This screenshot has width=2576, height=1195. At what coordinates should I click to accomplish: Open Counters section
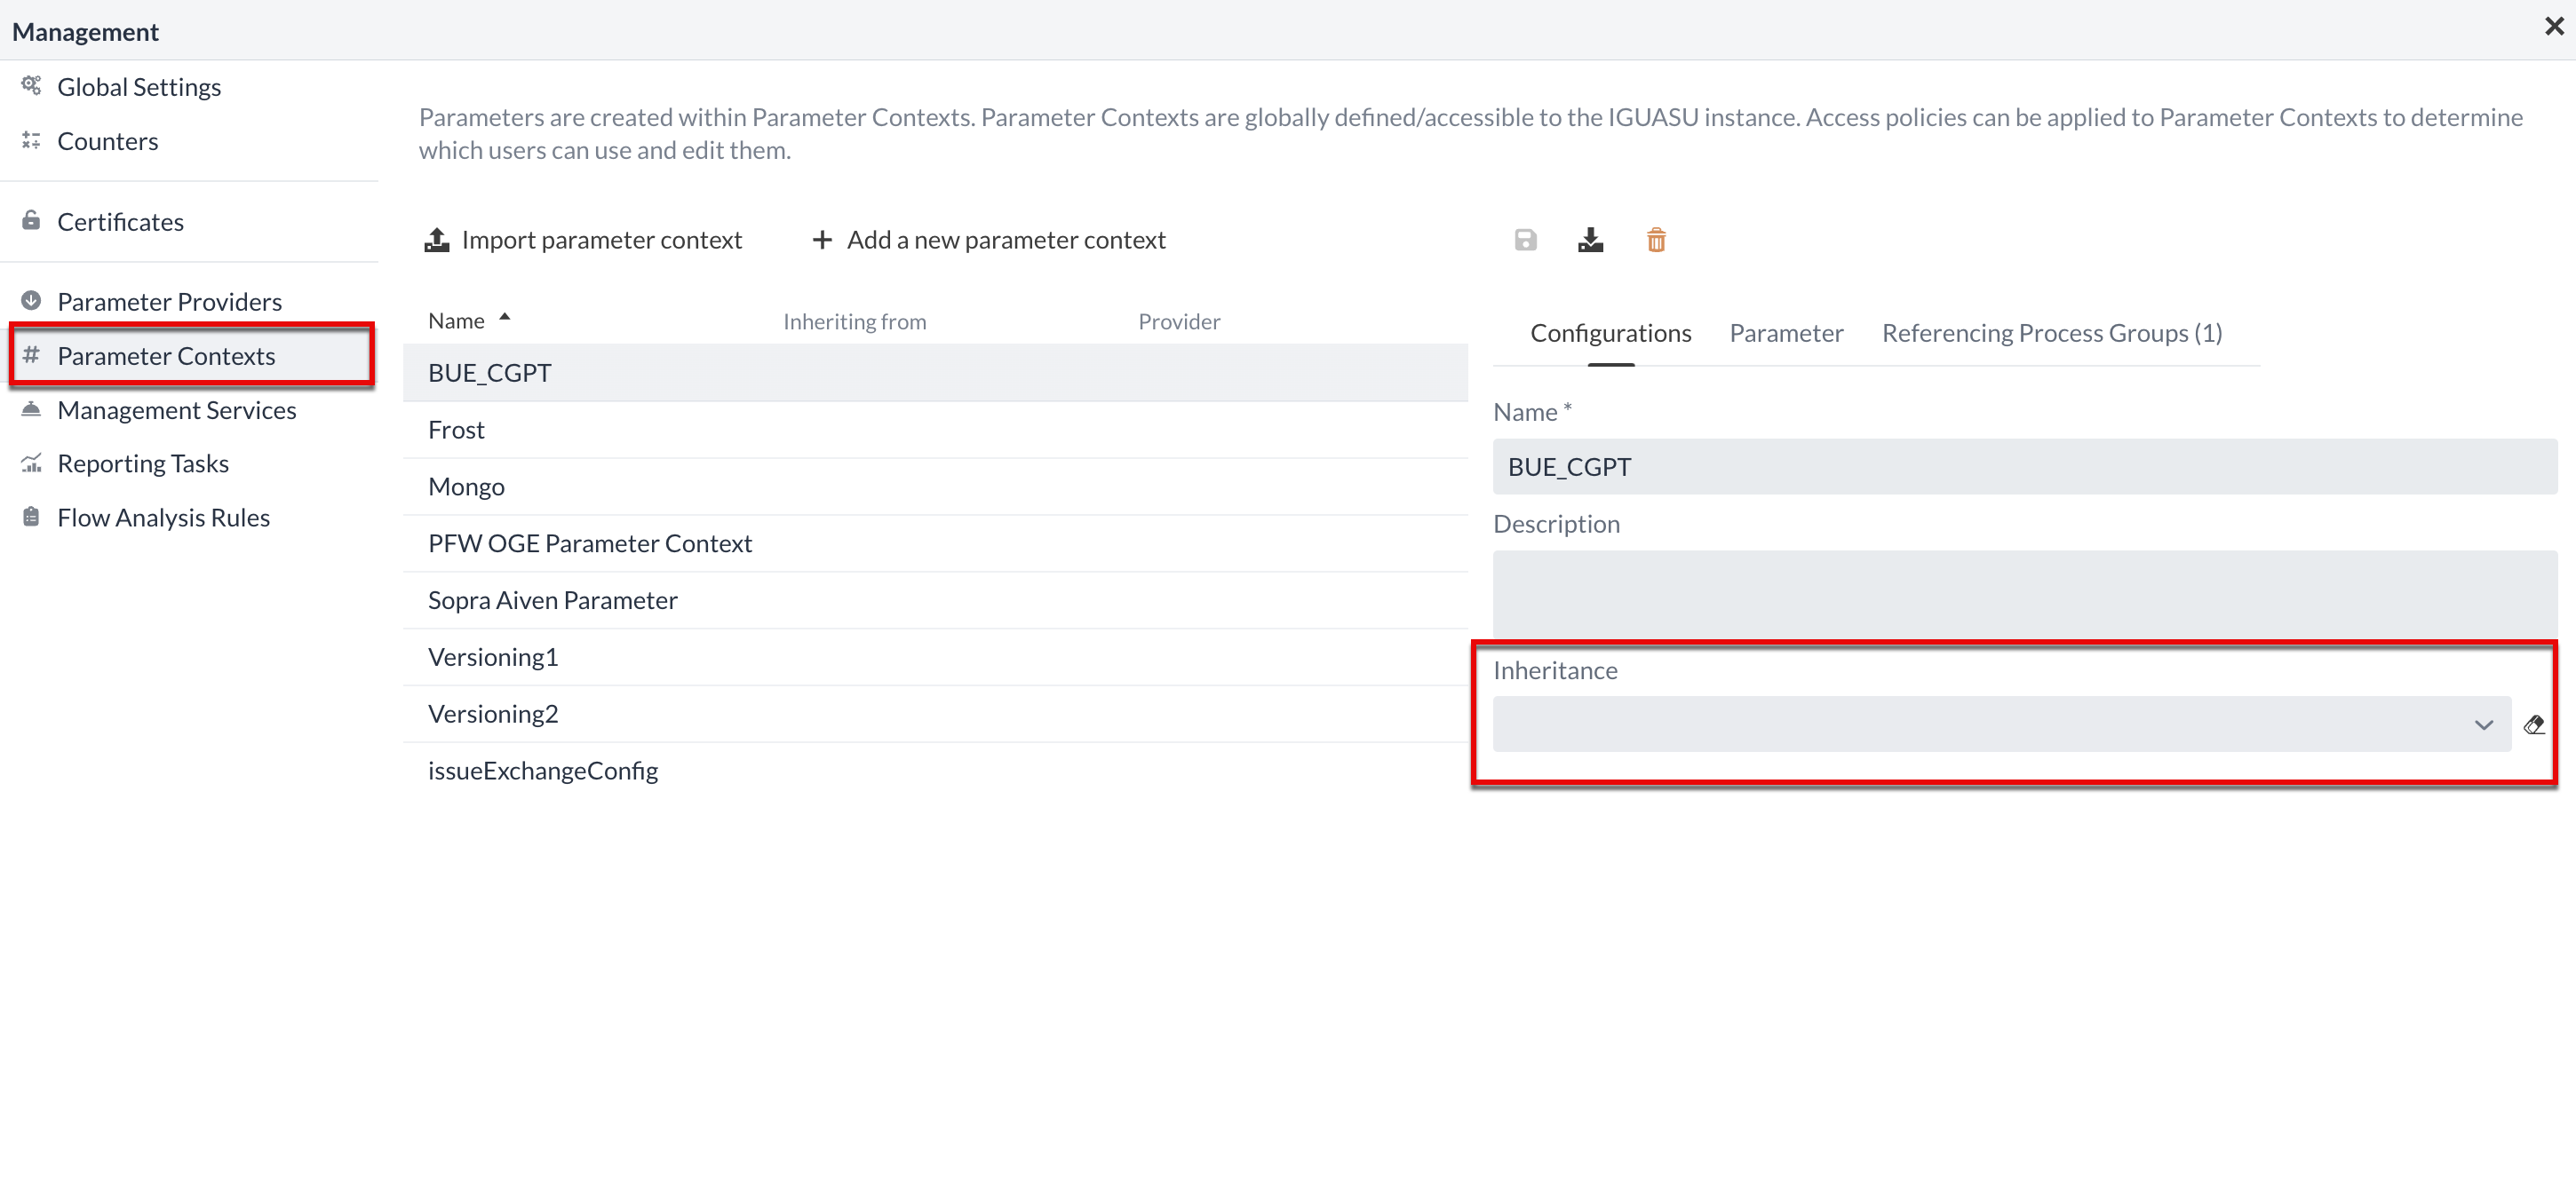coord(108,141)
